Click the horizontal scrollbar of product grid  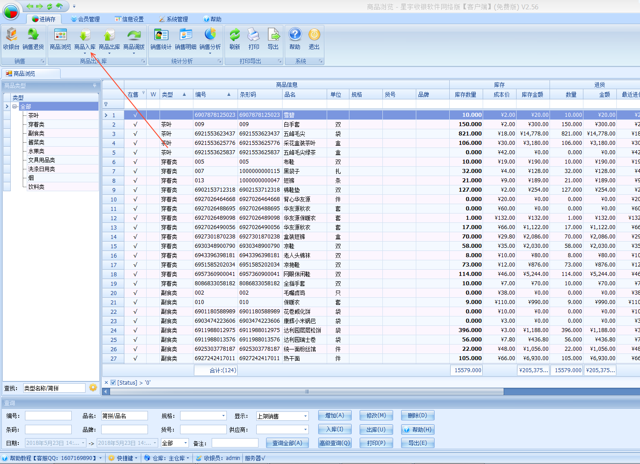[307, 391]
